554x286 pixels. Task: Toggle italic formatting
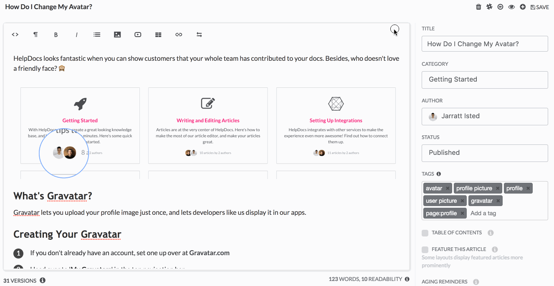[x=76, y=35]
